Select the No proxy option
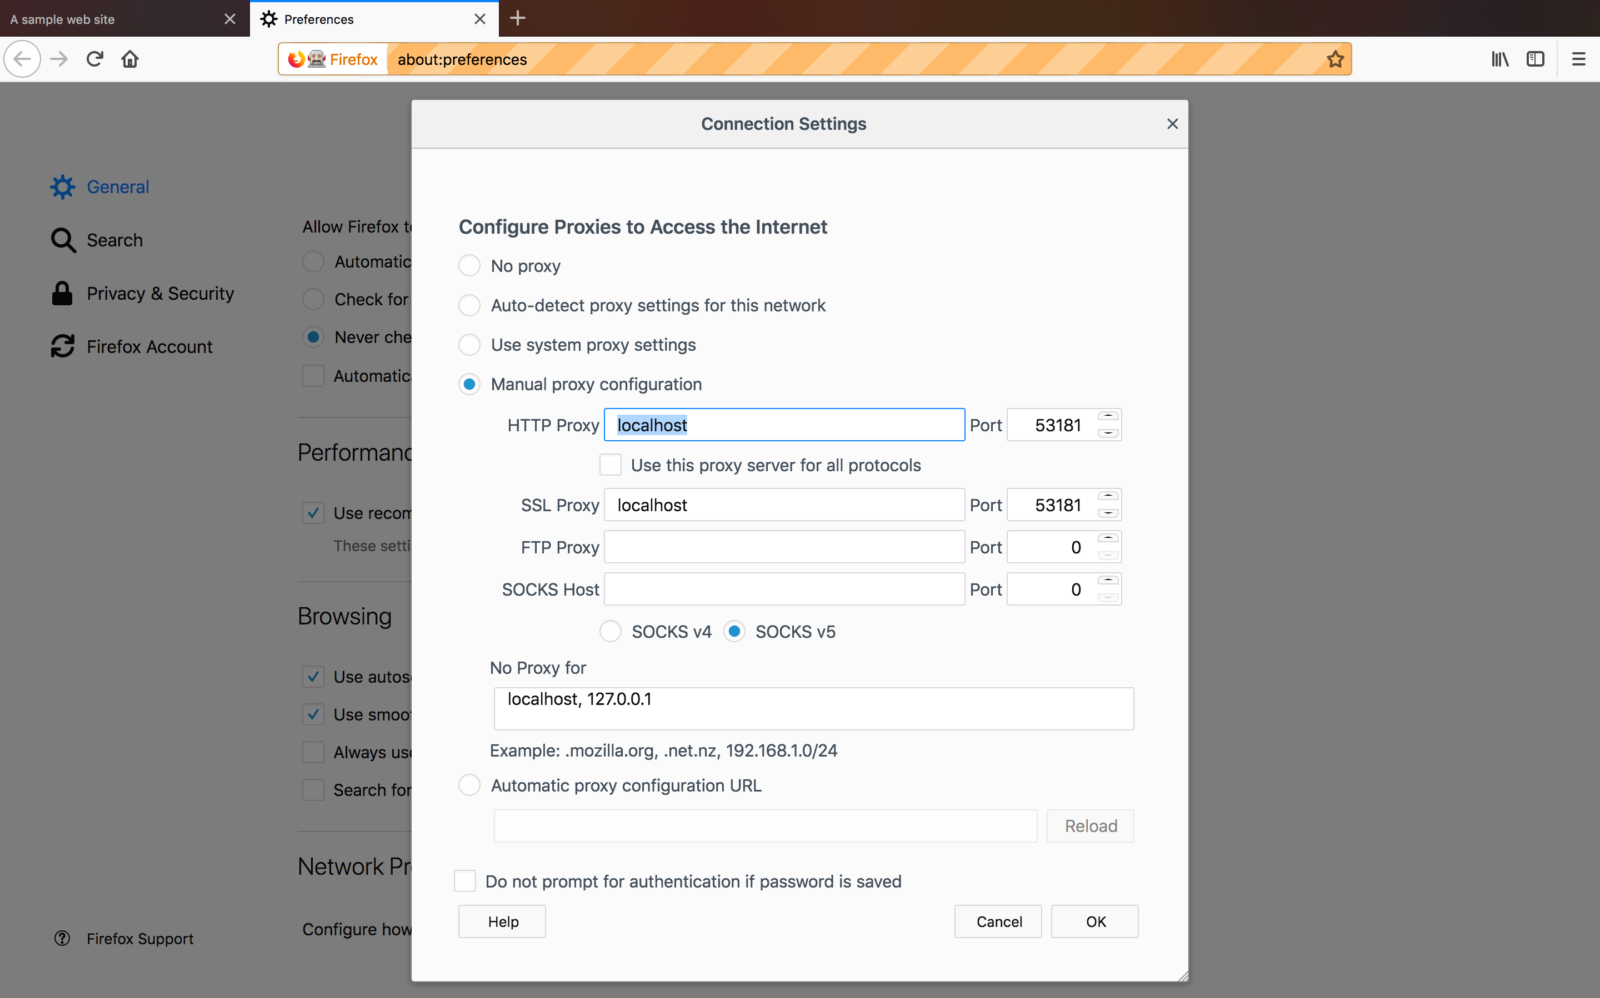This screenshot has width=1600, height=998. (469, 266)
